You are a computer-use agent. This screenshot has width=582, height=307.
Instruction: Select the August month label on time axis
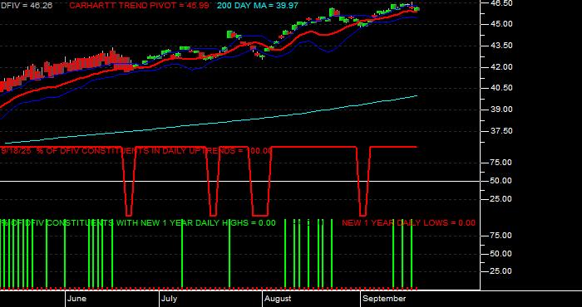click(x=279, y=299)
